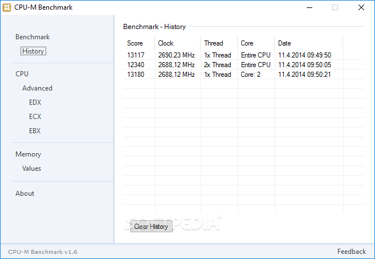
Task: Click the CPU-M Benchmark app icon in title bar
Action: click(7, 7)
